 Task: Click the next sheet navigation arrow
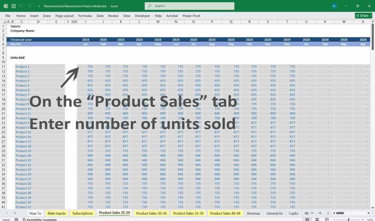[15, 213]
